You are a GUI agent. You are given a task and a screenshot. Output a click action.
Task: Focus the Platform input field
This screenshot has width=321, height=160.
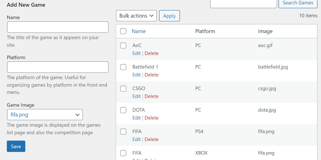point(58,67)
